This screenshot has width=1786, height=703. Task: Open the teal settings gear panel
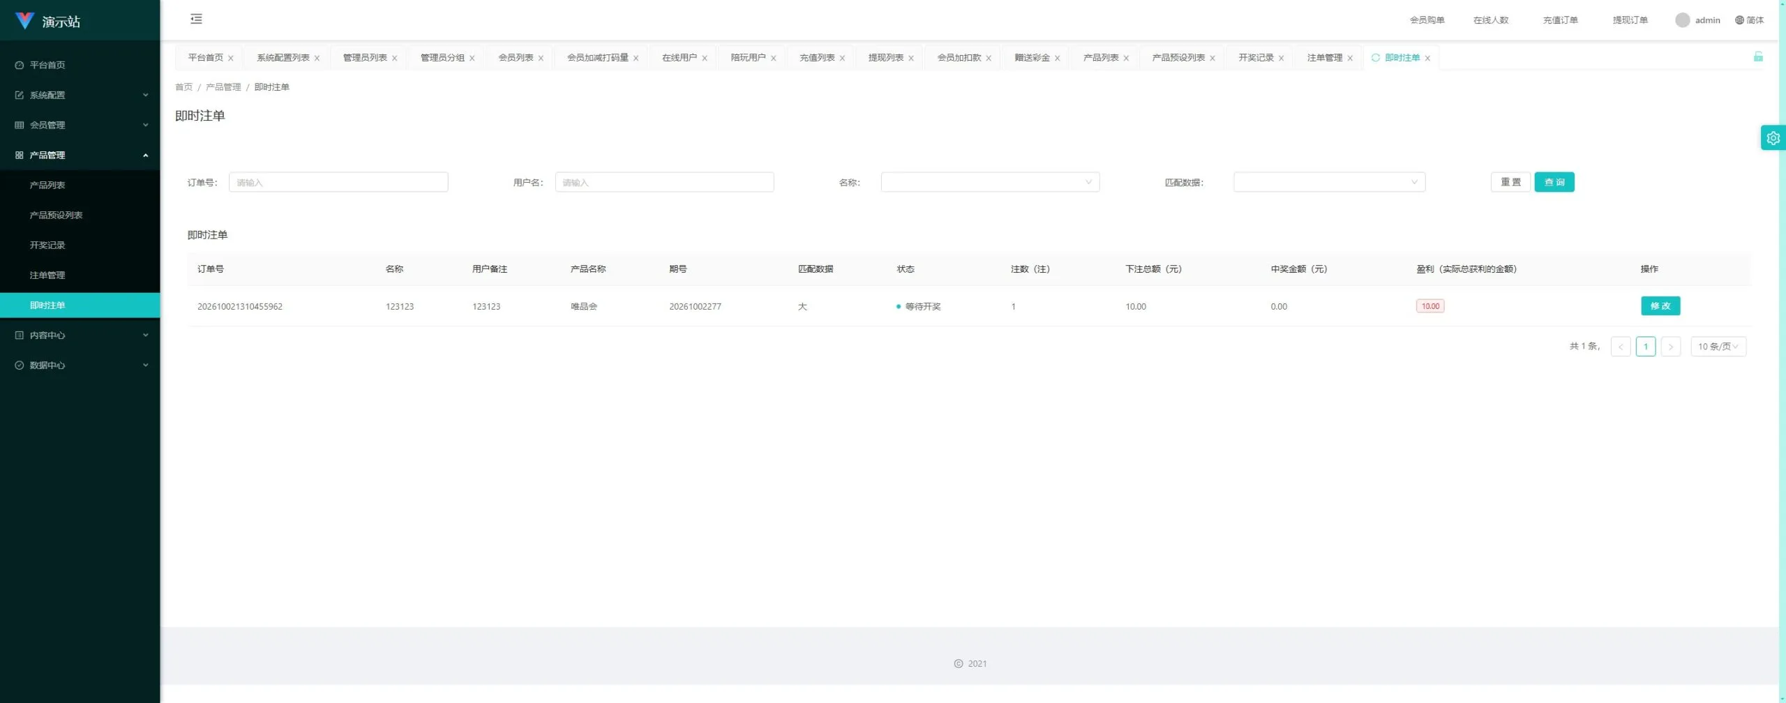(x=1773, y=138)
